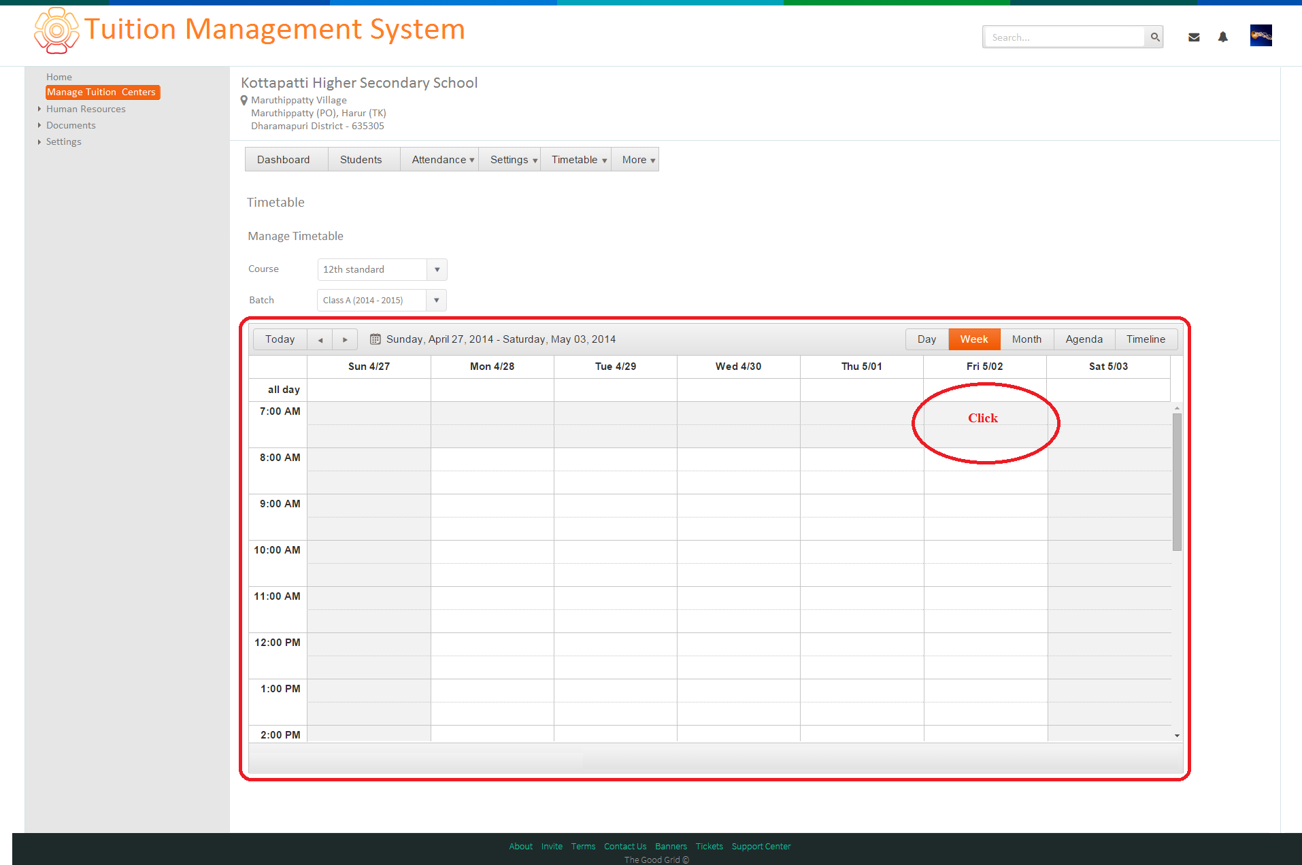Open the calendar date picker icon
Viewport: 1302px width, 865px height.
375,339
